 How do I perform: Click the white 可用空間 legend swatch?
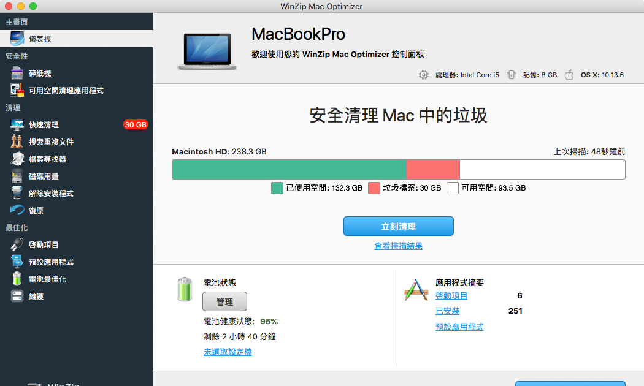[x=453, y=188]
